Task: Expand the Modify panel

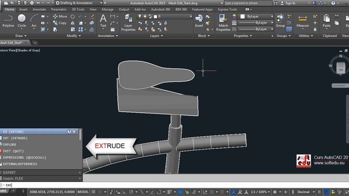Action: click(x=74, y=36)
